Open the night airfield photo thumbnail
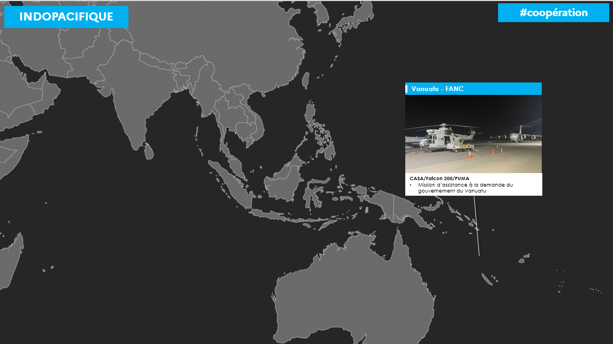Screen dimensions: 613x344 473,134
